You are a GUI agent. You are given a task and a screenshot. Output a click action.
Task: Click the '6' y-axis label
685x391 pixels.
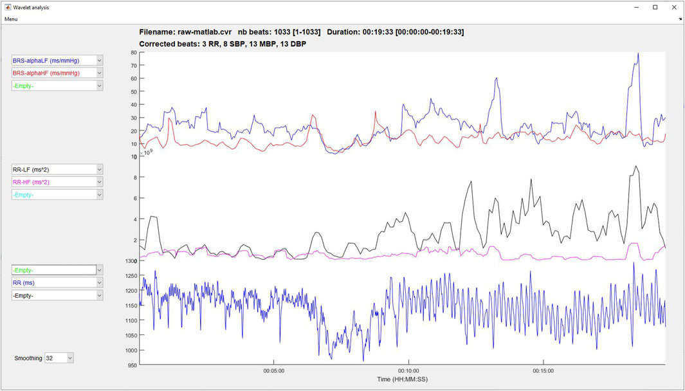point(136,198)
